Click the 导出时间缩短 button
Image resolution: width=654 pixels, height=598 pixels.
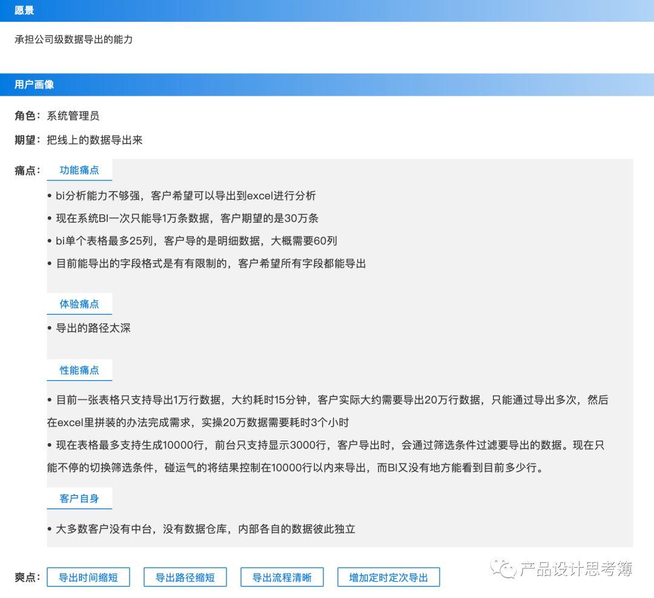click(88, 577)
